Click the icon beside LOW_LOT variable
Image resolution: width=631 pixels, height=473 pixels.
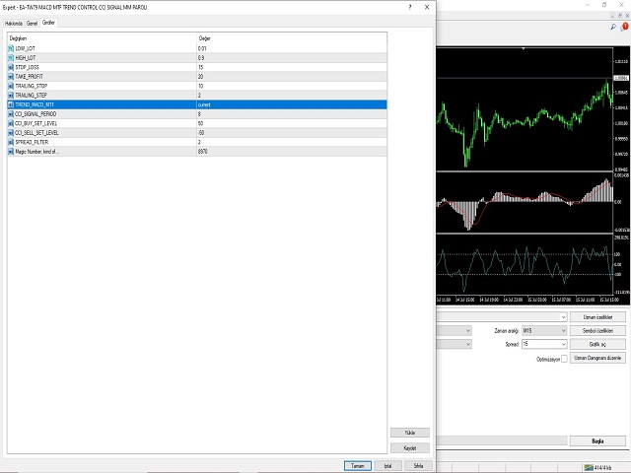(x=11, y=48)
